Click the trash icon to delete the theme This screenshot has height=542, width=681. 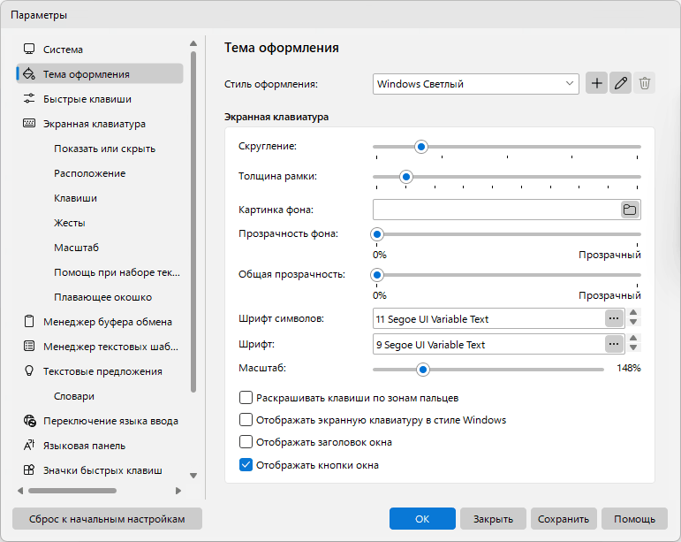[x=644, y=83]
